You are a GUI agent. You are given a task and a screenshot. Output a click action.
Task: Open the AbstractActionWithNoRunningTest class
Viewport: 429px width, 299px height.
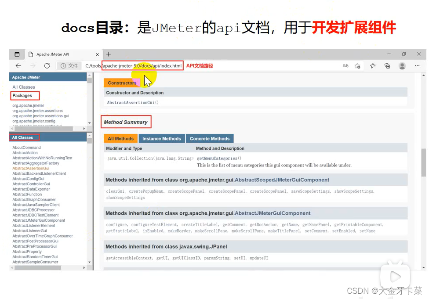point(42,158)
